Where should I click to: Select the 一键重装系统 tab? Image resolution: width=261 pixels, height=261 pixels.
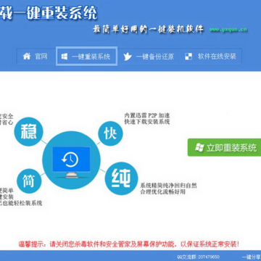[x=87, y=57]
